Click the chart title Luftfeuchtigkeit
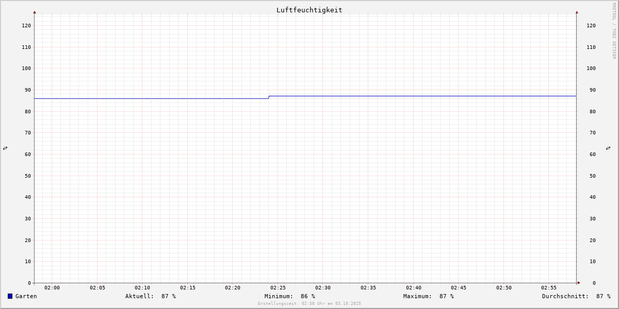 [309, 10]
